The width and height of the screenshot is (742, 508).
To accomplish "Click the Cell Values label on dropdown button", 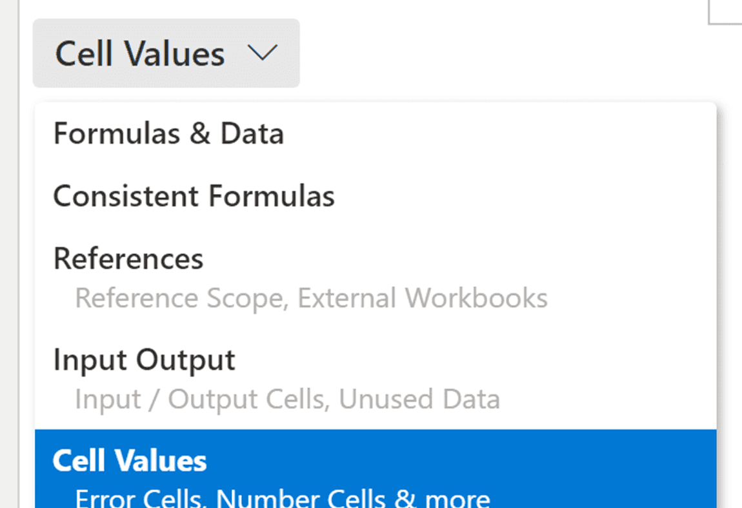I will [x=140, y=53].
